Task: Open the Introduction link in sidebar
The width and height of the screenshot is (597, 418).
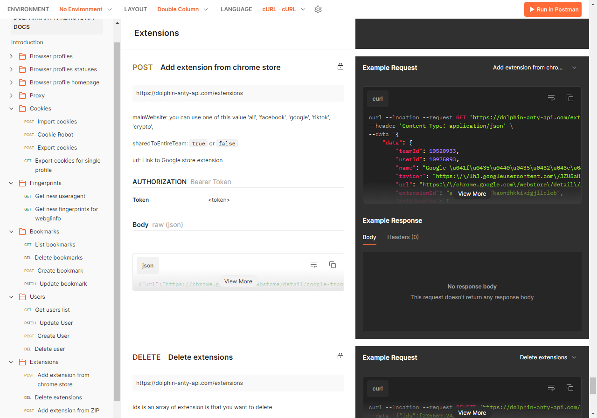Action: tap(27, 42)
